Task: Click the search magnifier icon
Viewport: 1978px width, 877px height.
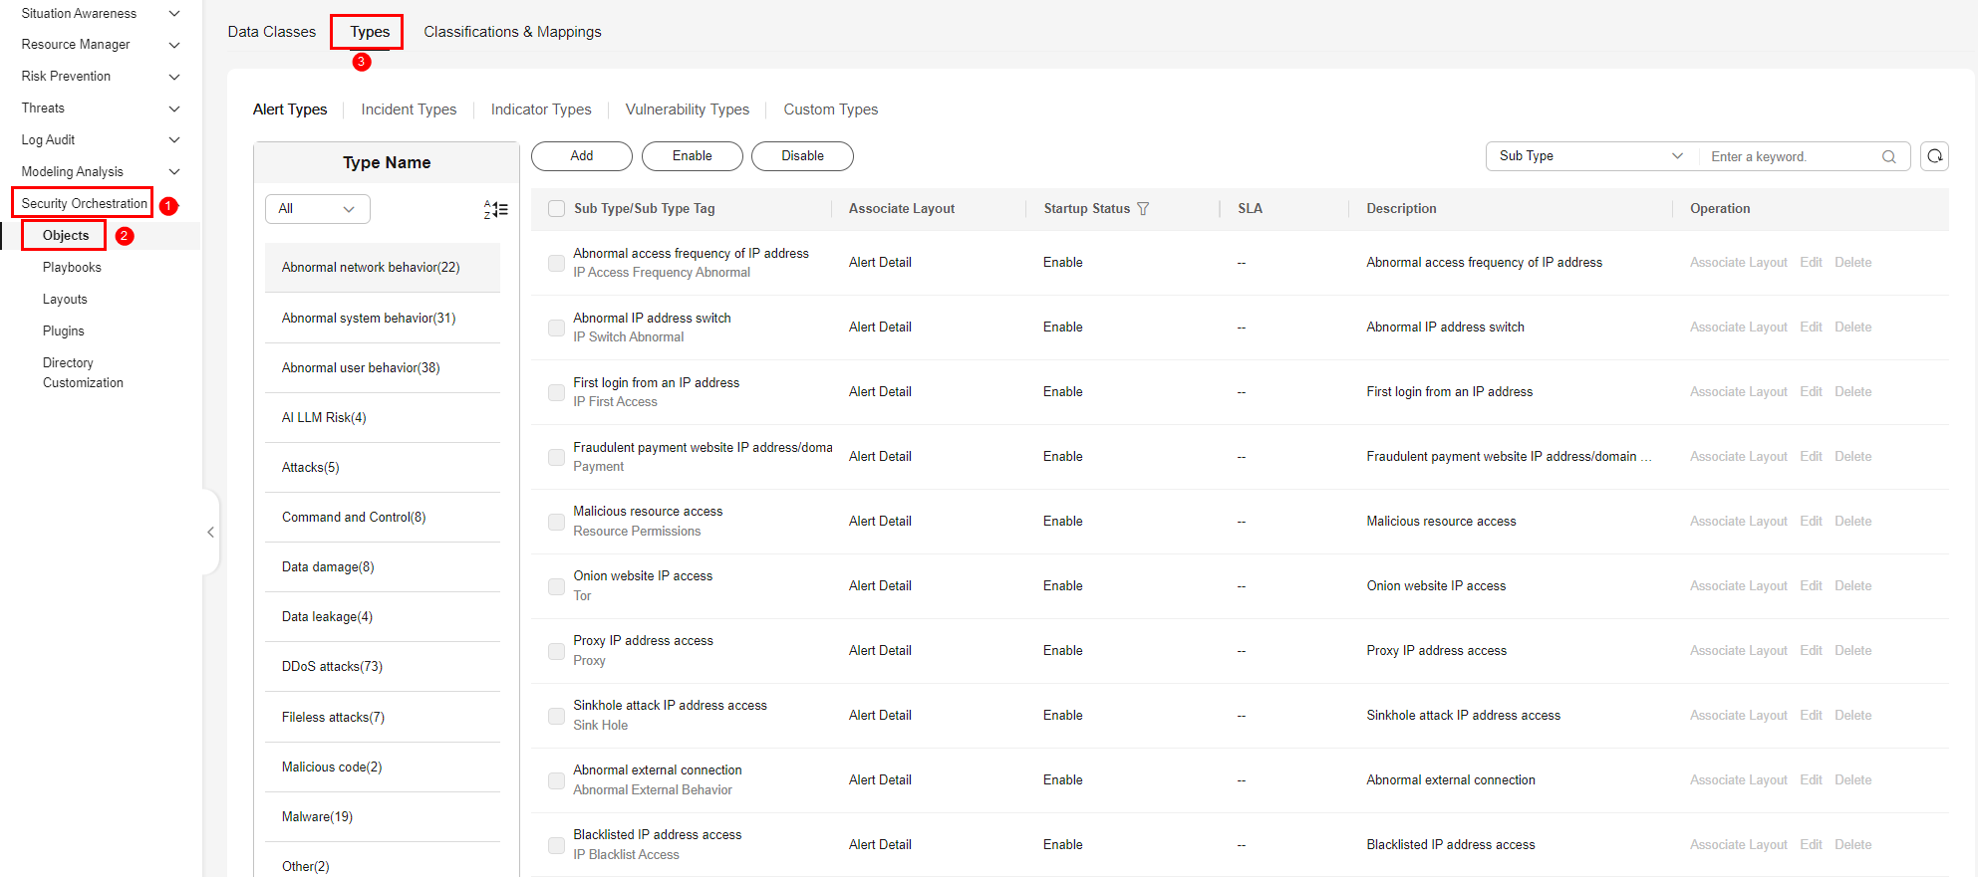Action: point(1888,157)
